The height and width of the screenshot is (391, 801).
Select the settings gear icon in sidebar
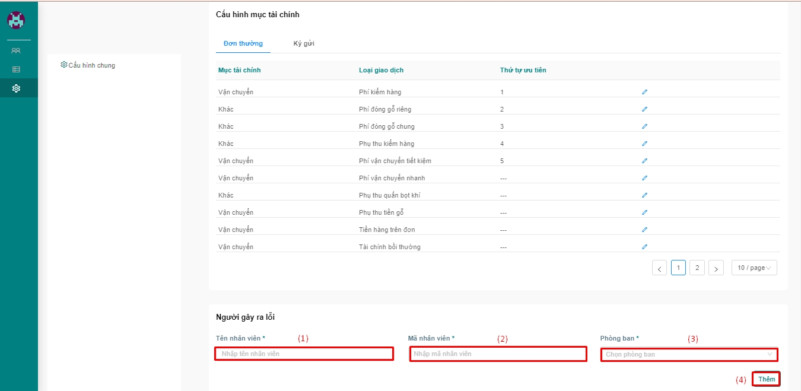pos(16,88)
